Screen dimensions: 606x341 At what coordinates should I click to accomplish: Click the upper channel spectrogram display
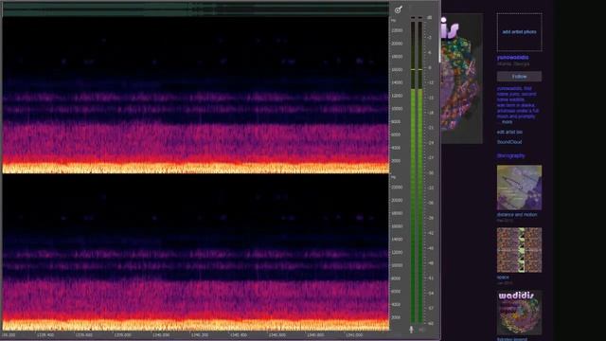tap(196, 95)
